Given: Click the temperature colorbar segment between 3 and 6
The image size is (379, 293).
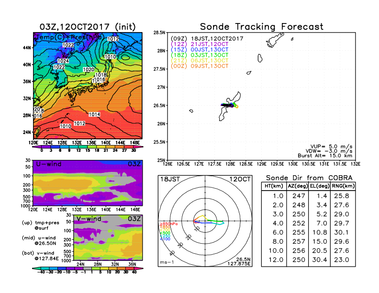Looking at the screenshot, I should (x=56, y=147).
